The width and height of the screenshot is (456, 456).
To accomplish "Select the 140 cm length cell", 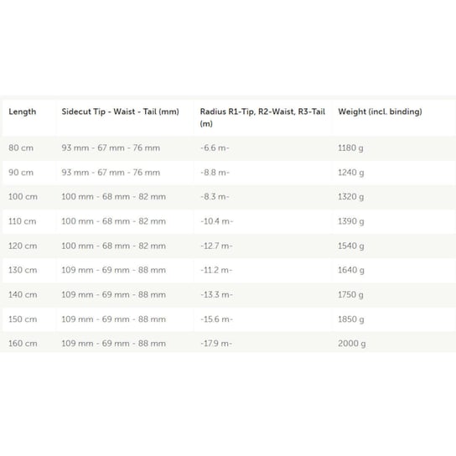I will tap(23, 295).
